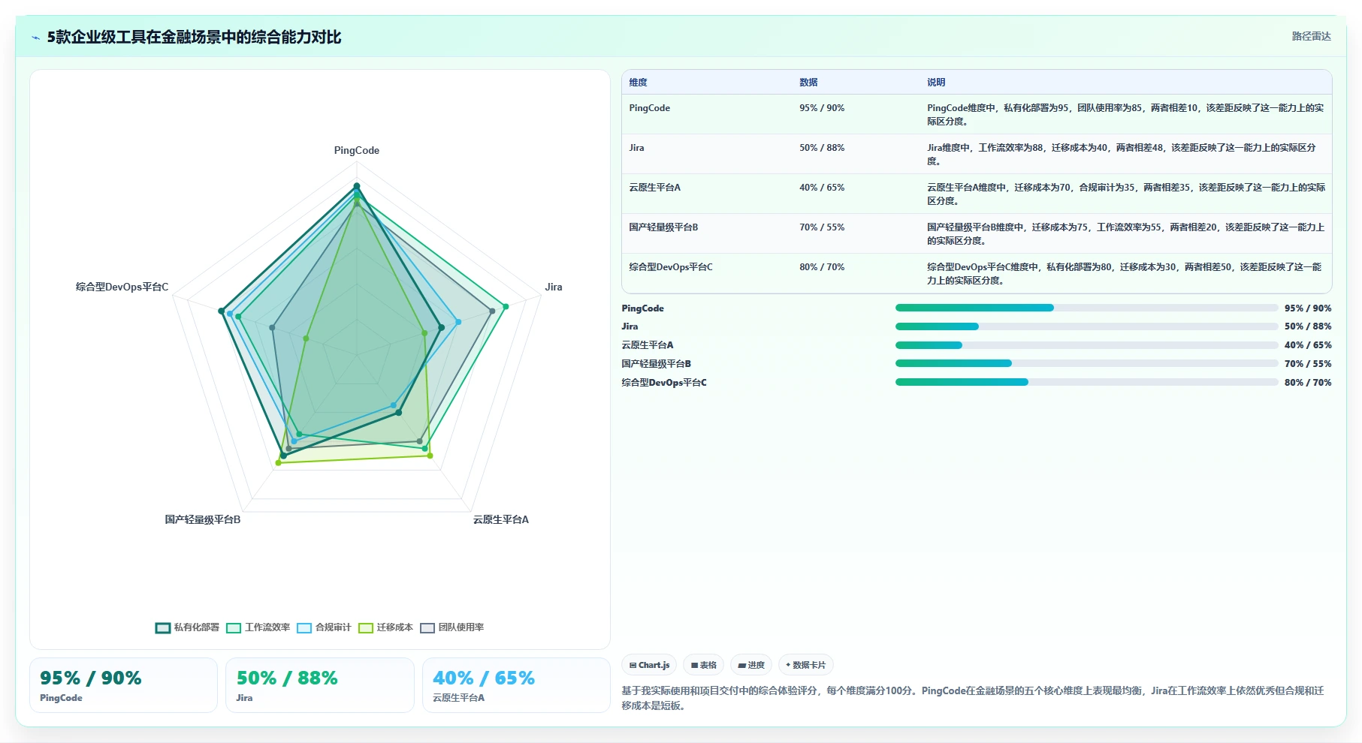This screenshot has height=743, width=1362.
Task: Open the 云原生平台A 40% / 65% stat card
Action: tap(516, 685)
